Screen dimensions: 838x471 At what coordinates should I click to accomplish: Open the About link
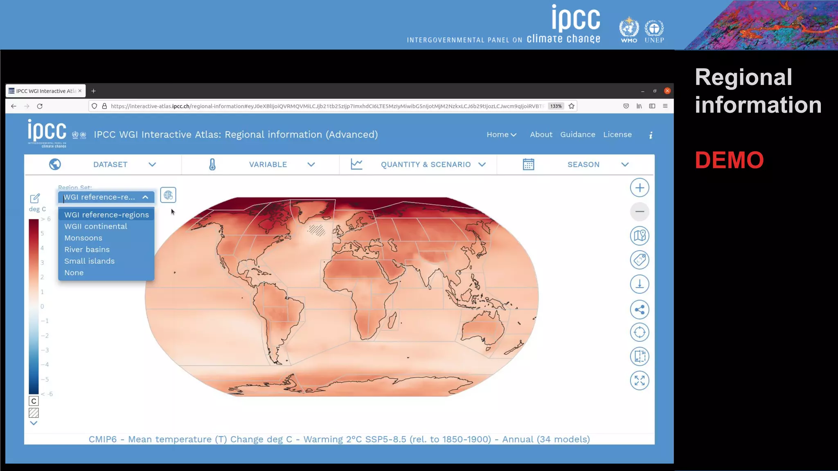pyautogui.click(x=541, y=135)
